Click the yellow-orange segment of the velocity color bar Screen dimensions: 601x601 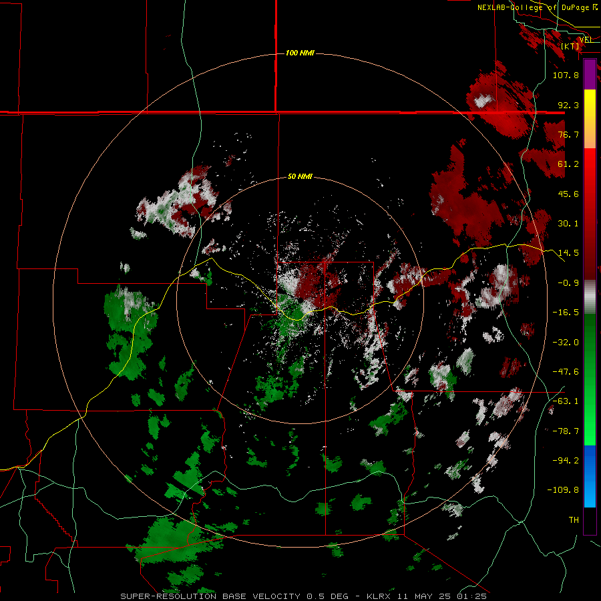[x=590, y=119]
